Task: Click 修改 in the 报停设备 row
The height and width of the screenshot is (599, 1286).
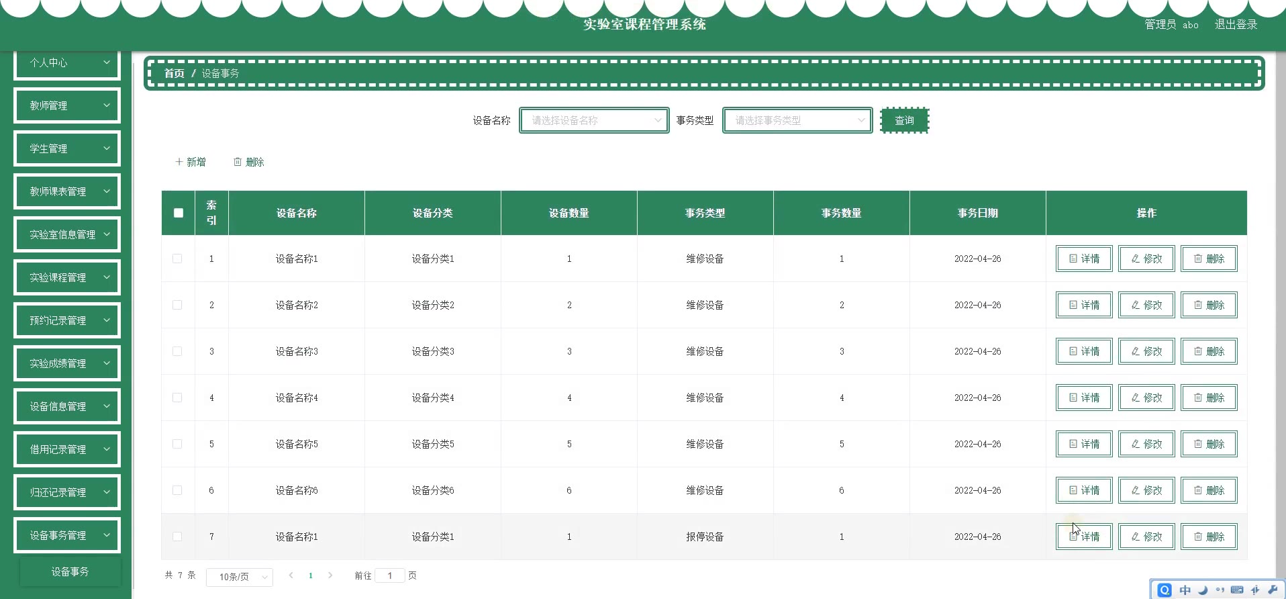Action: pos(1146,537)
